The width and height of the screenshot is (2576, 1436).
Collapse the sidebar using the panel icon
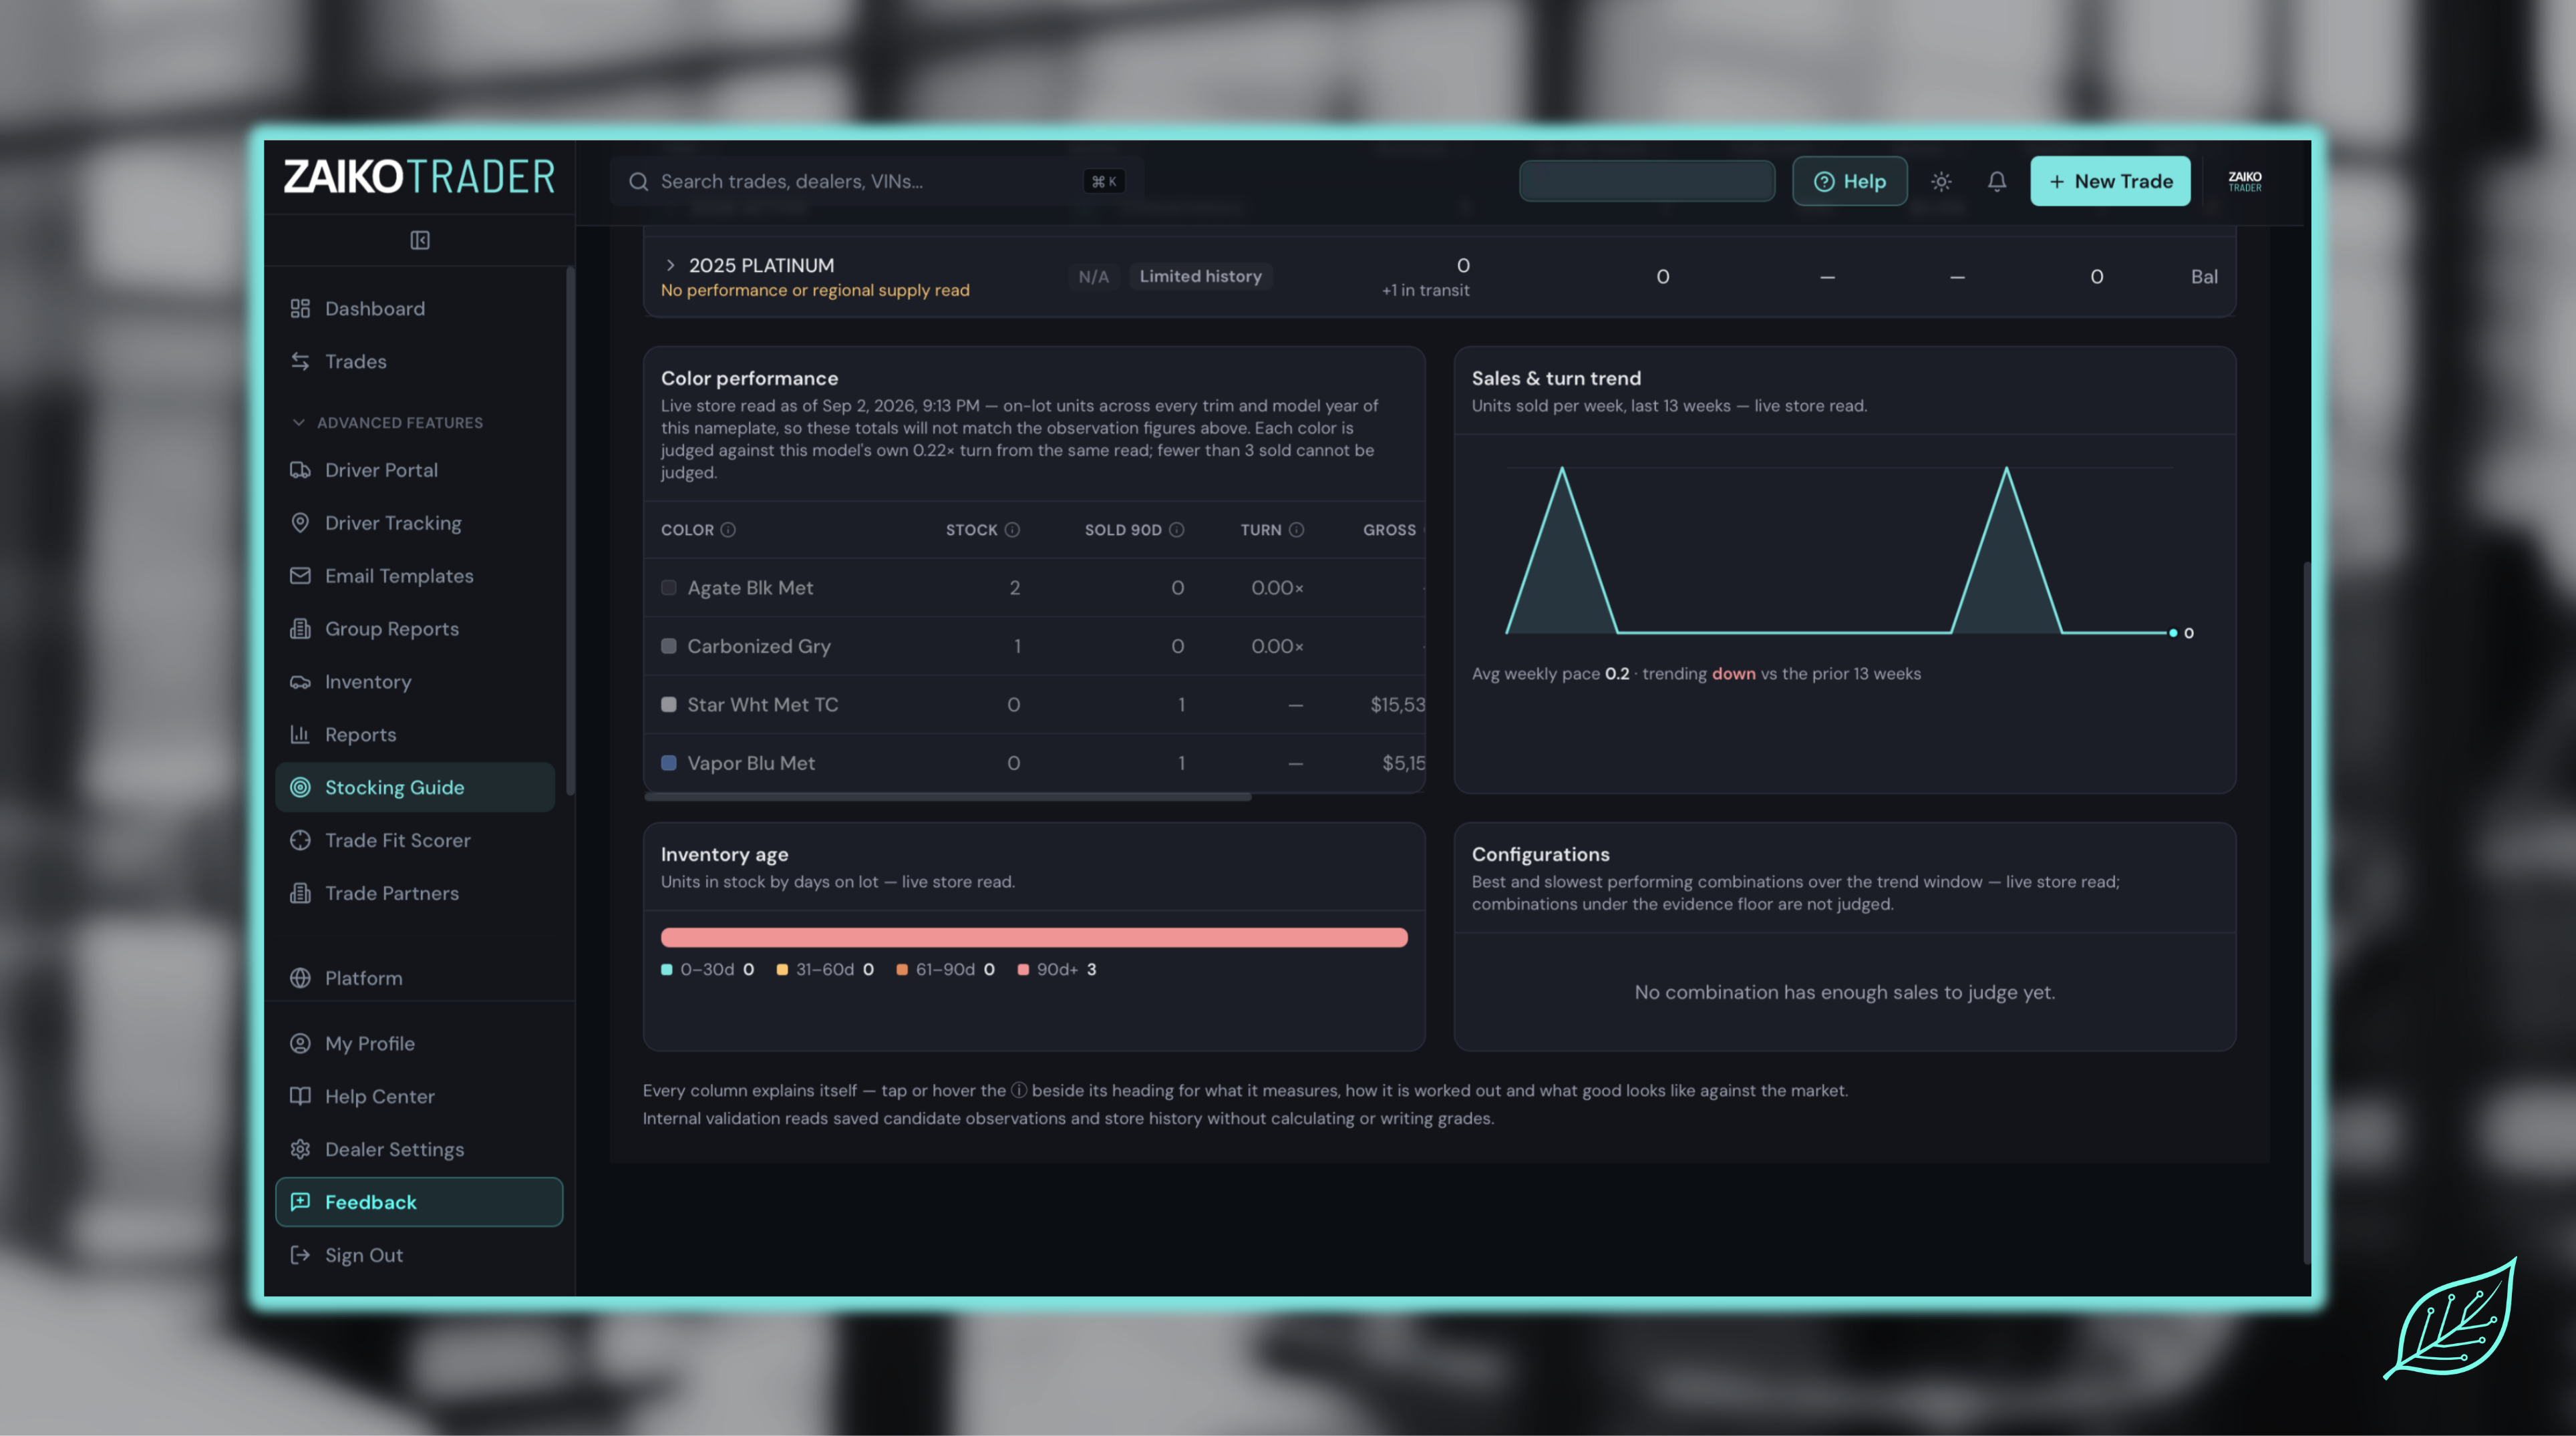[x=419, y=240]
